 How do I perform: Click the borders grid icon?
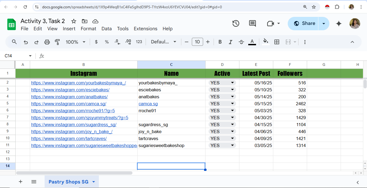click(277, 42)
